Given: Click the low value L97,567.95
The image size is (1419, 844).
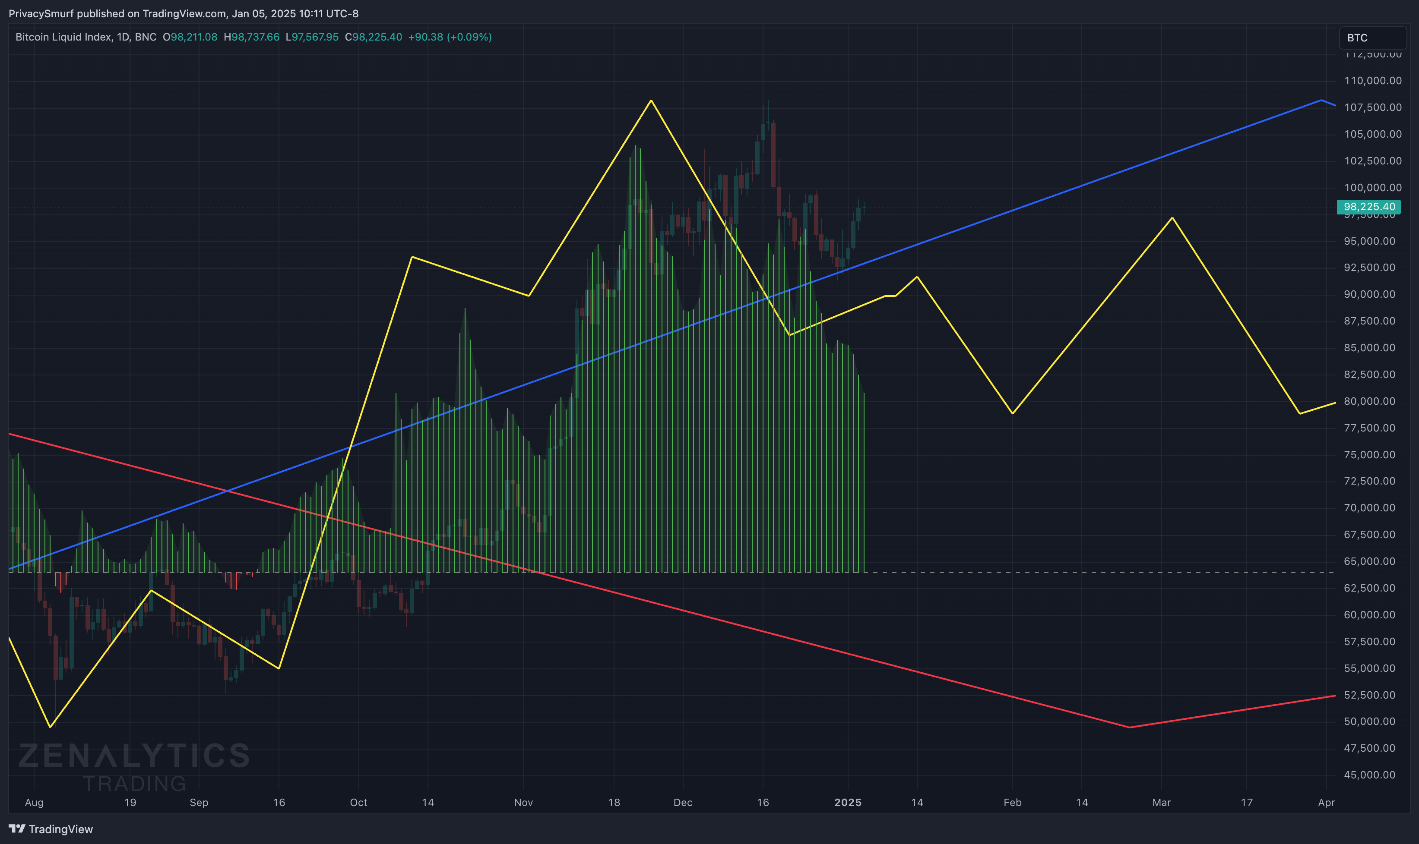Looking at the screenshot, I should [312, 37].
